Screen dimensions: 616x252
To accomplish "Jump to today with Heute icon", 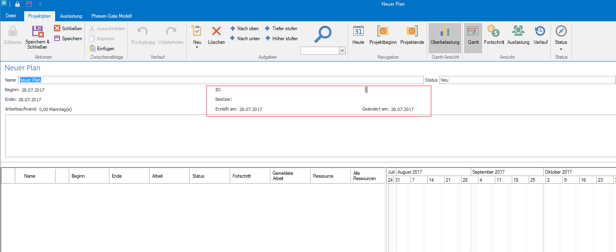I will 358,31.
